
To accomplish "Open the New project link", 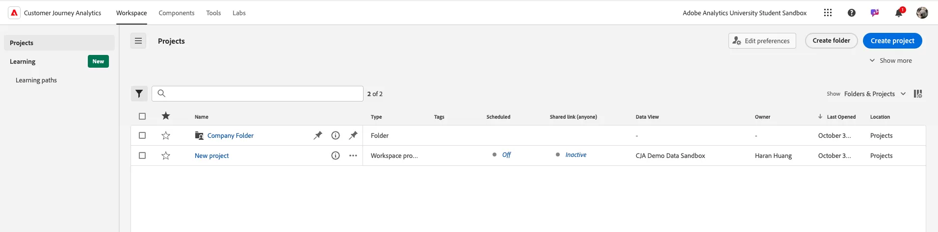I will point(212,155).
